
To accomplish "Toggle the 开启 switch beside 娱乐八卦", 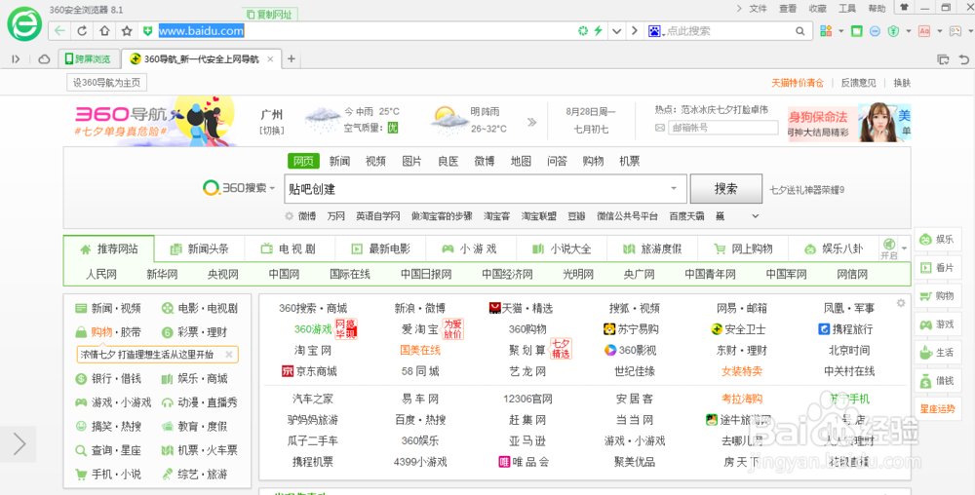I will [889, 247].
